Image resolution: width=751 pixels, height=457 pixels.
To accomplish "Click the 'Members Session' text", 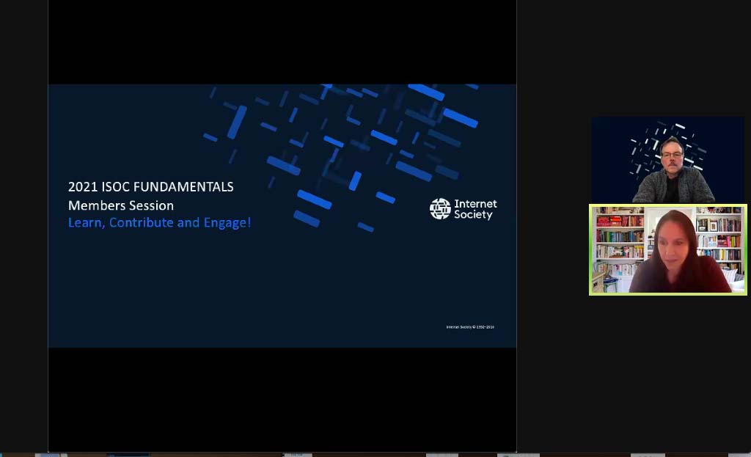I will click(121, 205).
